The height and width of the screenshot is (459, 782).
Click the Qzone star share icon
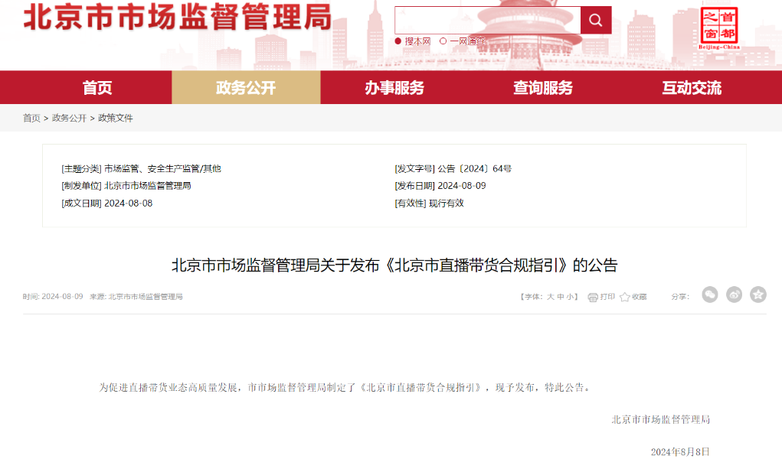pos(758,295)
